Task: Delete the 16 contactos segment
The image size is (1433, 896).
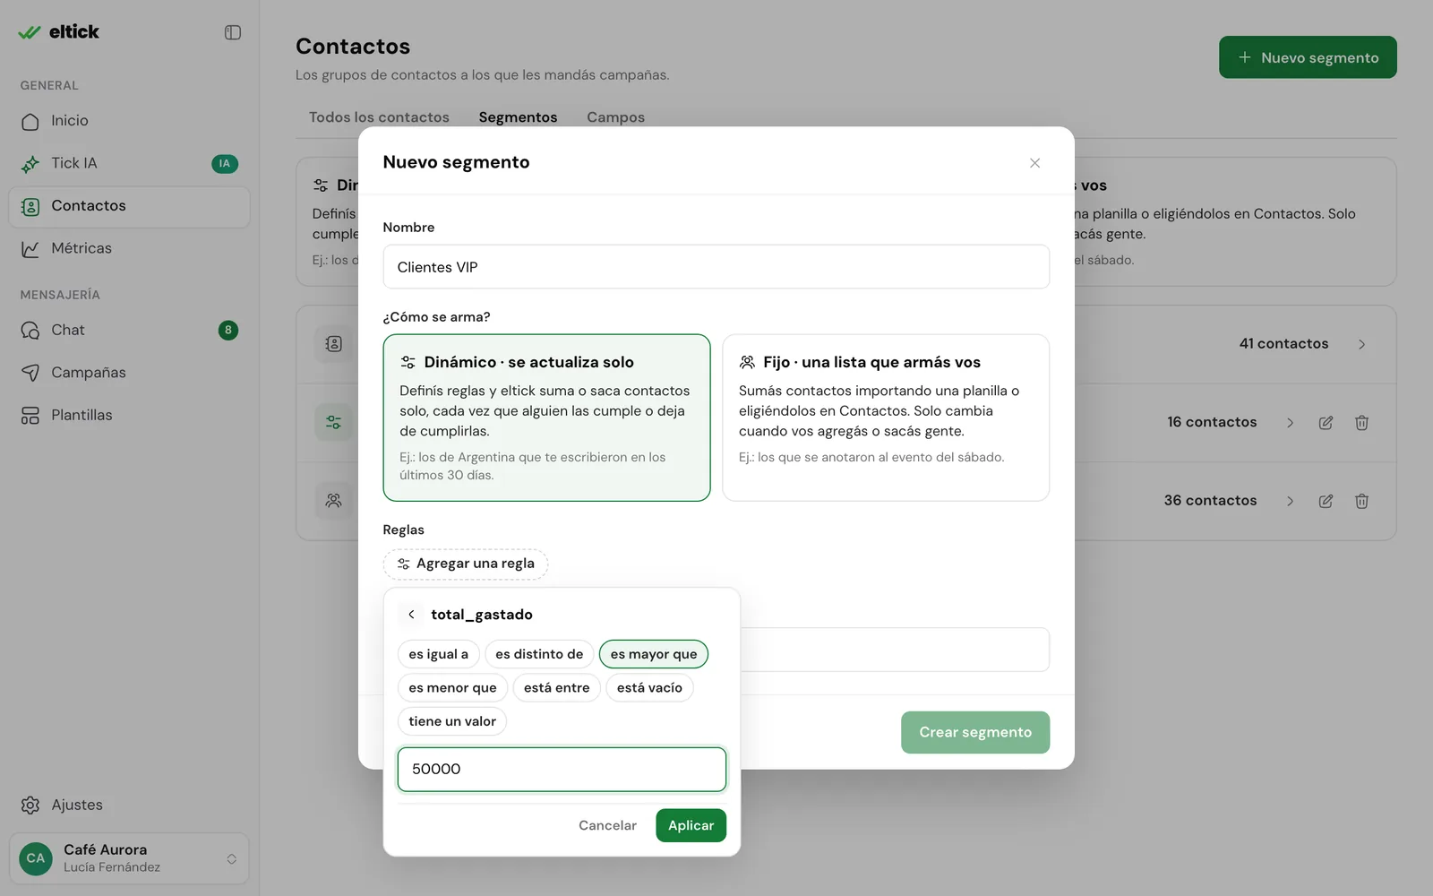Action: click(1361, 423)
